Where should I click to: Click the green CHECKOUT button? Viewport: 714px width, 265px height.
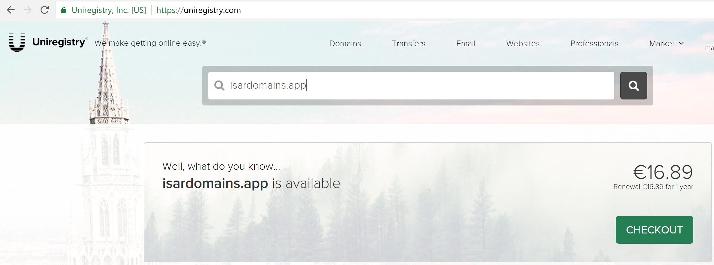654,230
